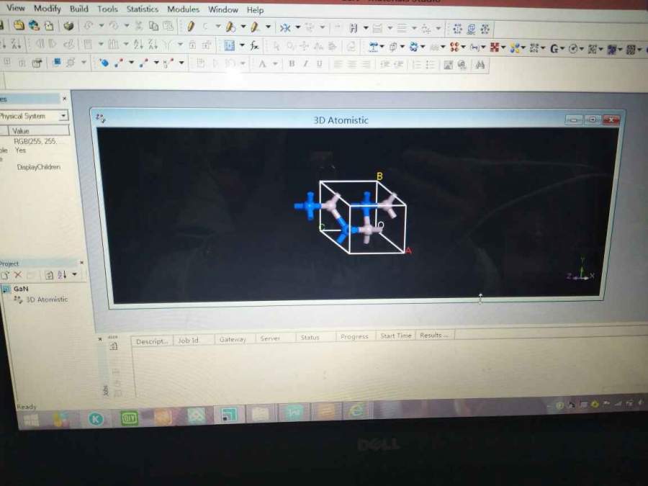Open the G module dropdown arrow
Image resolution: width=648 pixels, height=486 pixels.
coord(562,49)
